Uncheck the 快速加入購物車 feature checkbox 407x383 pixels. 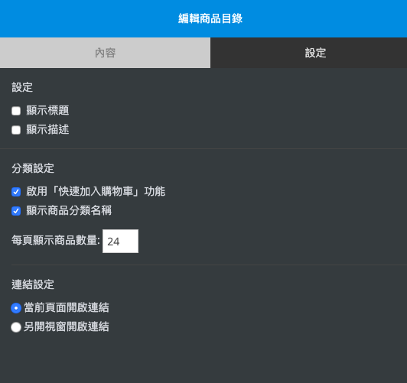(16, 192)
